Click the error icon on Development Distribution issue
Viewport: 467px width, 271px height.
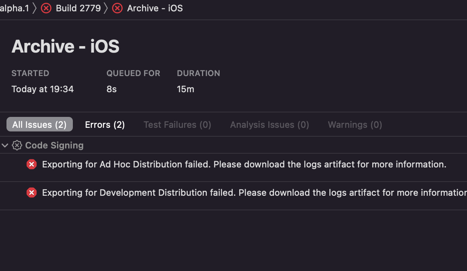coord(32,193)
